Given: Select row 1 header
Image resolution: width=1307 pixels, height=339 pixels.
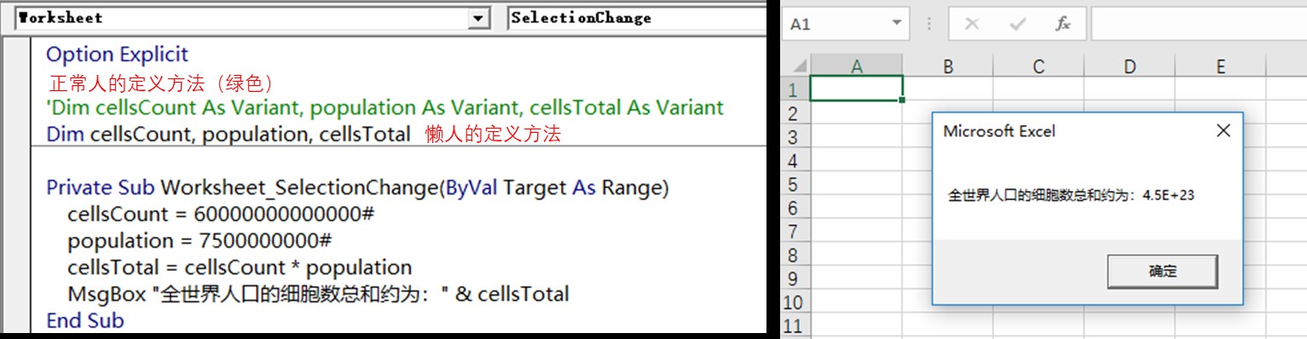Looking at the screenshot, I should point(794,89).
